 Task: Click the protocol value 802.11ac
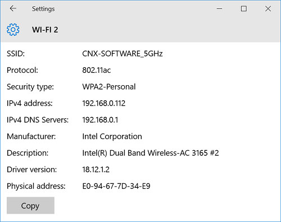coord(97,70)
